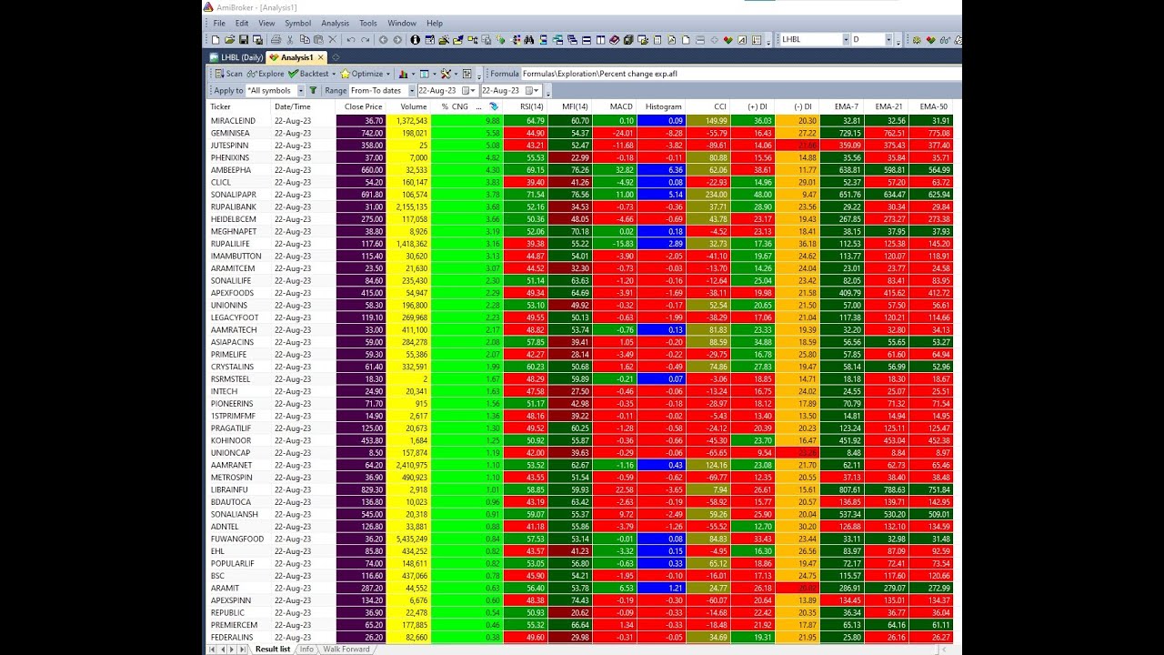This screenshot has width=1164, height=655.
Task: Switch to the Walk Forward bottom tab
Action: point(346,650)
